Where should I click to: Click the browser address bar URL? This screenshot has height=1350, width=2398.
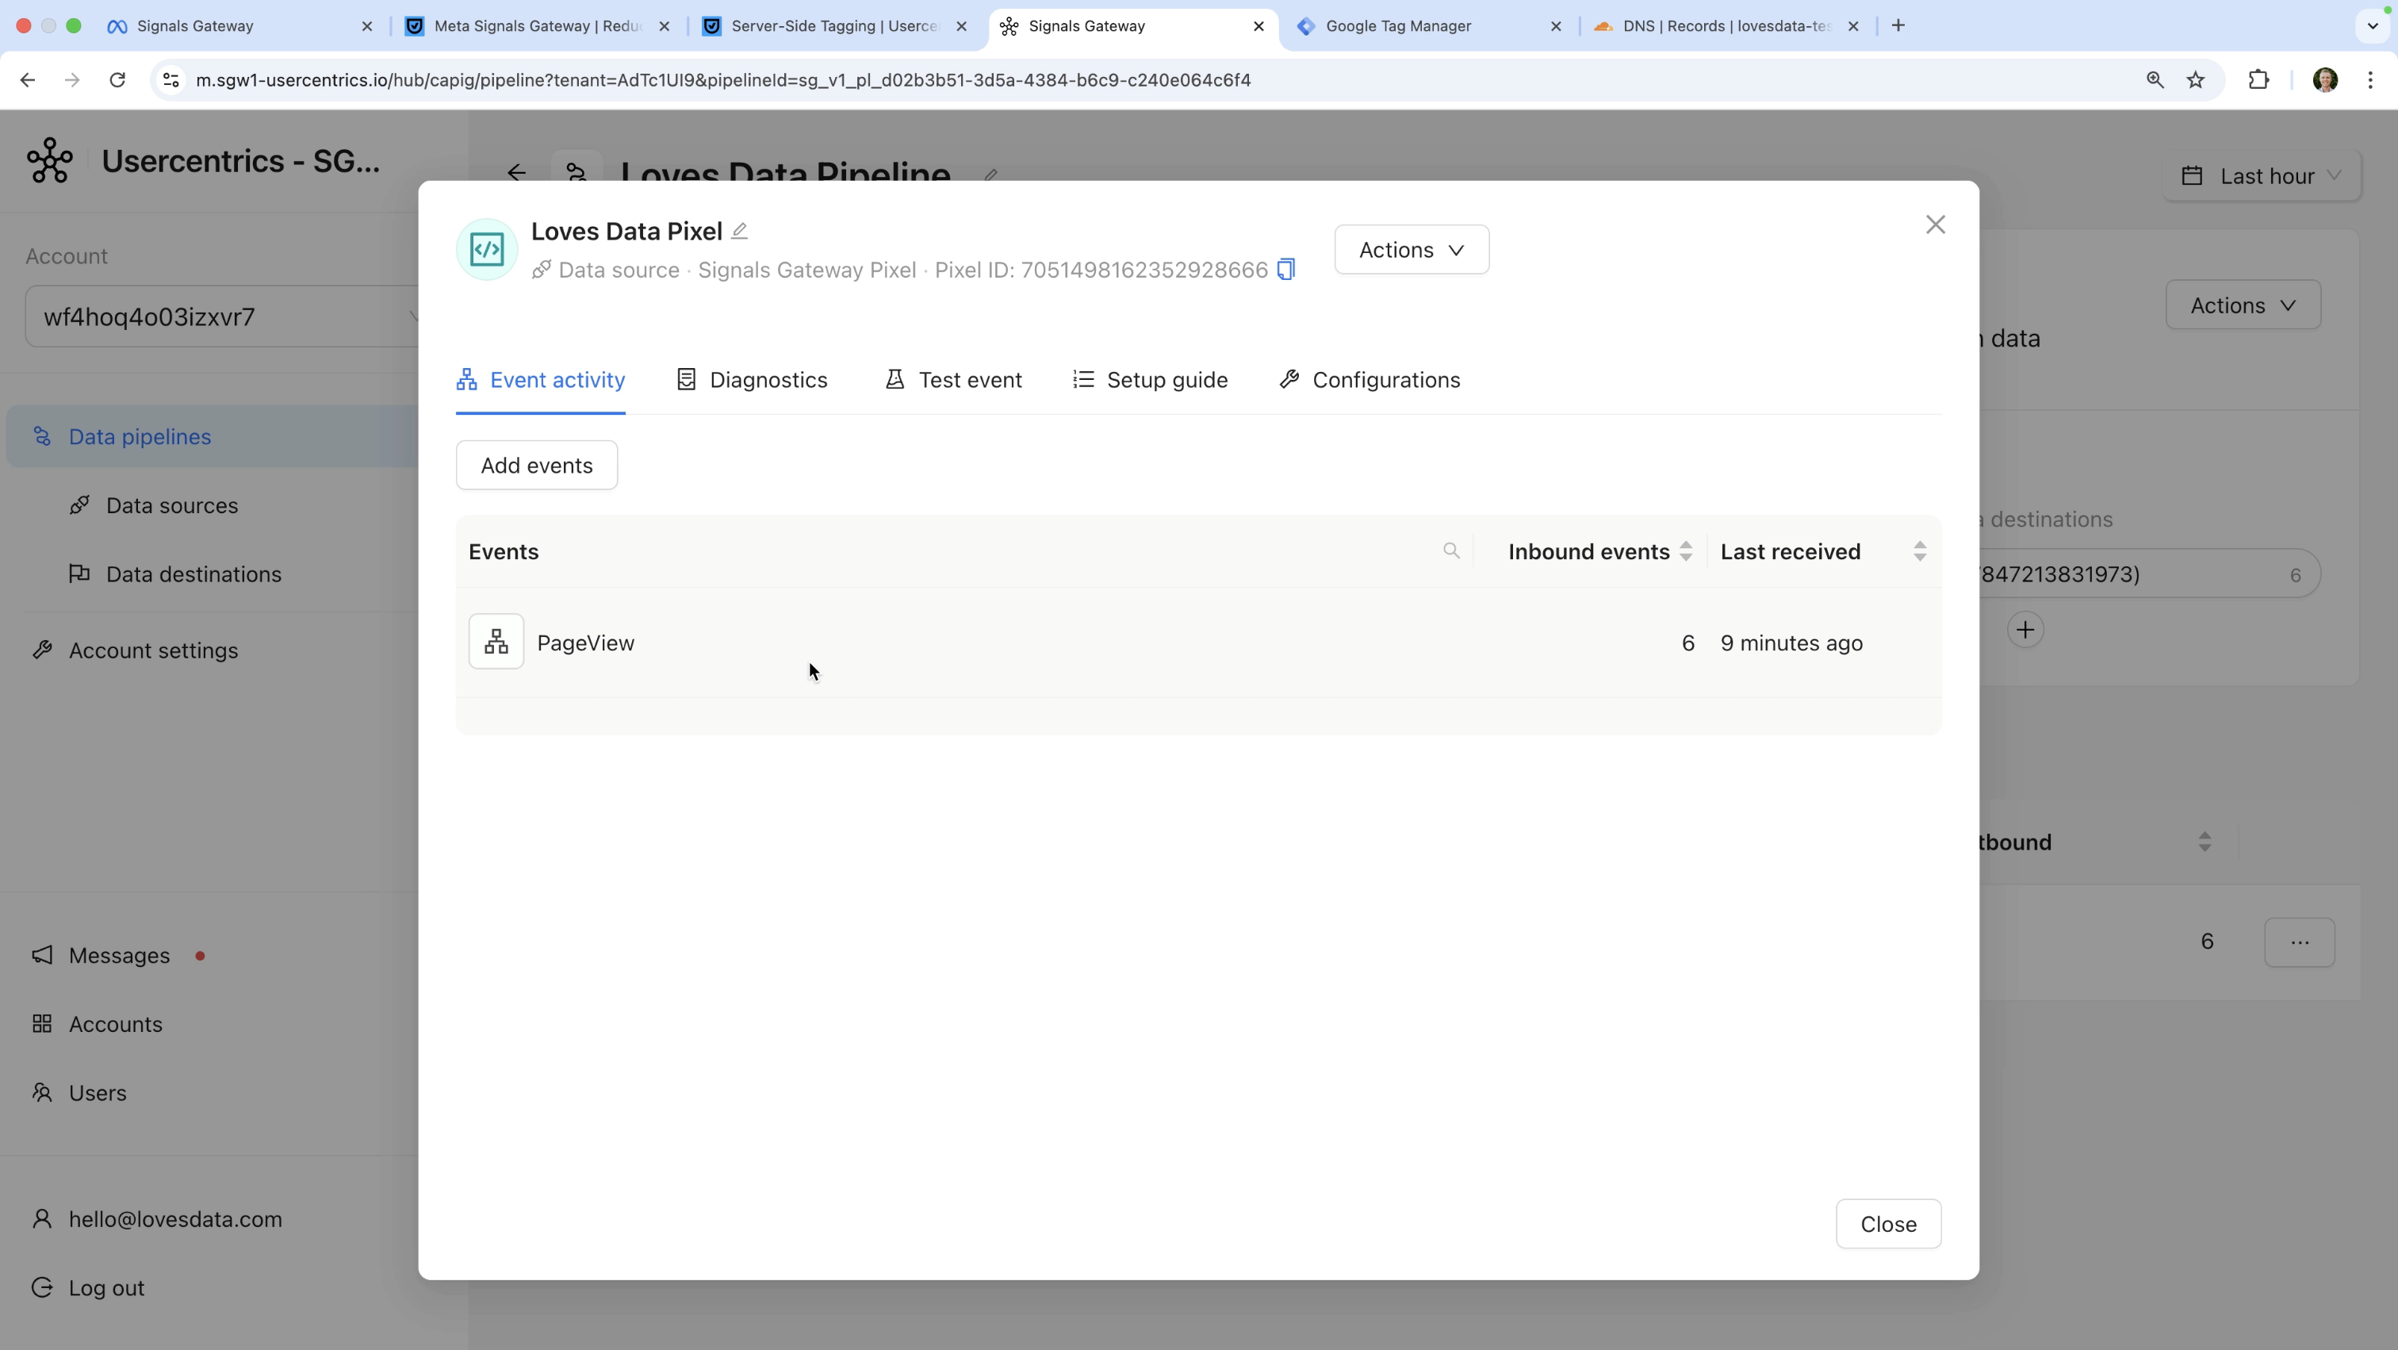click(x=722, y=80)
